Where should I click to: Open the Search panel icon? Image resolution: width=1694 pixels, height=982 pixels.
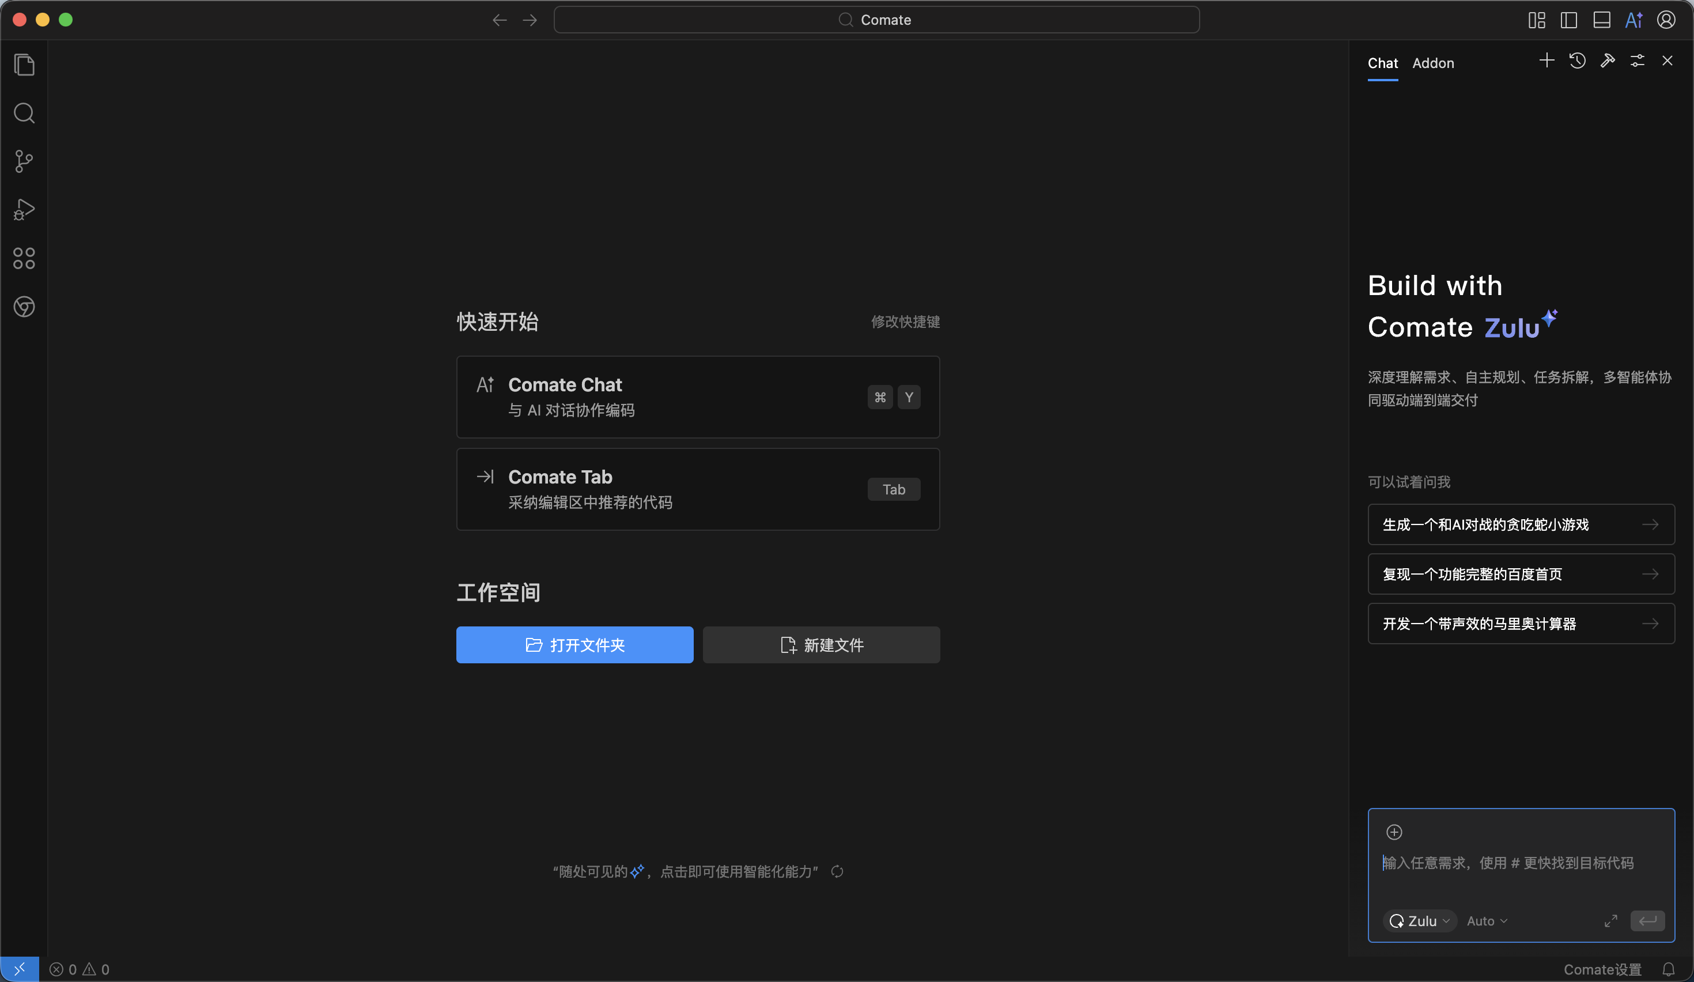24,113
